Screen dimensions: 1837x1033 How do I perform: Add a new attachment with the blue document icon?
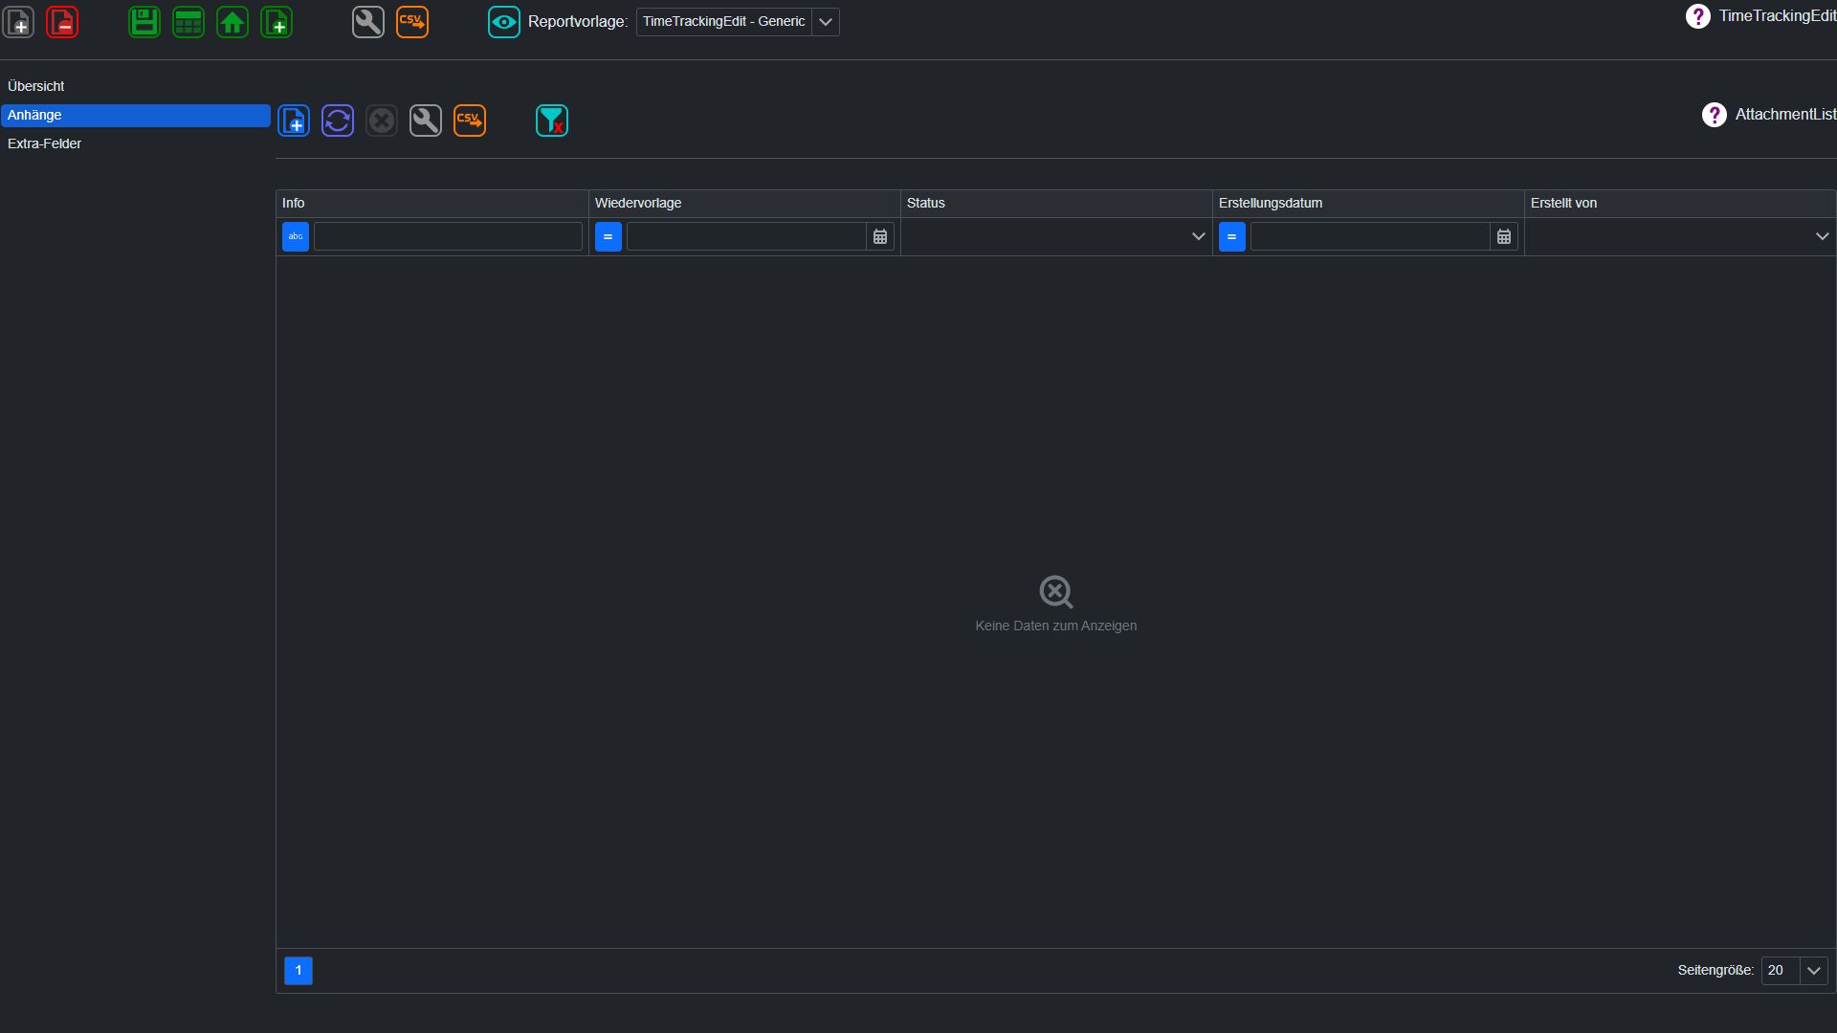click(x=294, y=121)
